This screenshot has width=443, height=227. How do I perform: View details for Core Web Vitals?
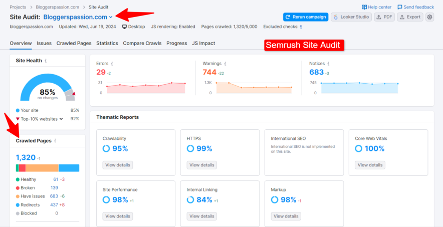coord(370,165)
